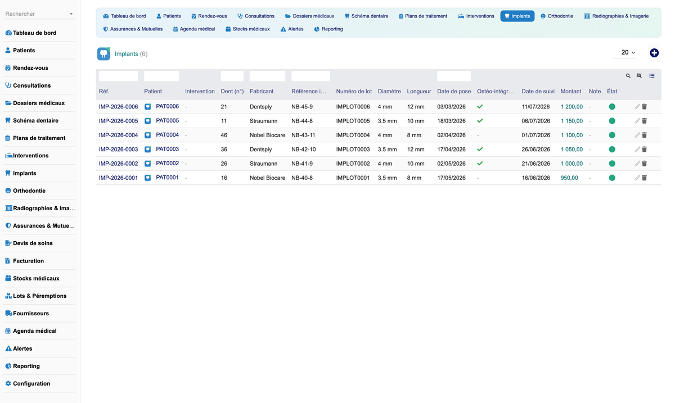Open patient PAT0002 link
This screenshot has width=675, height=403.
point(167,163)
